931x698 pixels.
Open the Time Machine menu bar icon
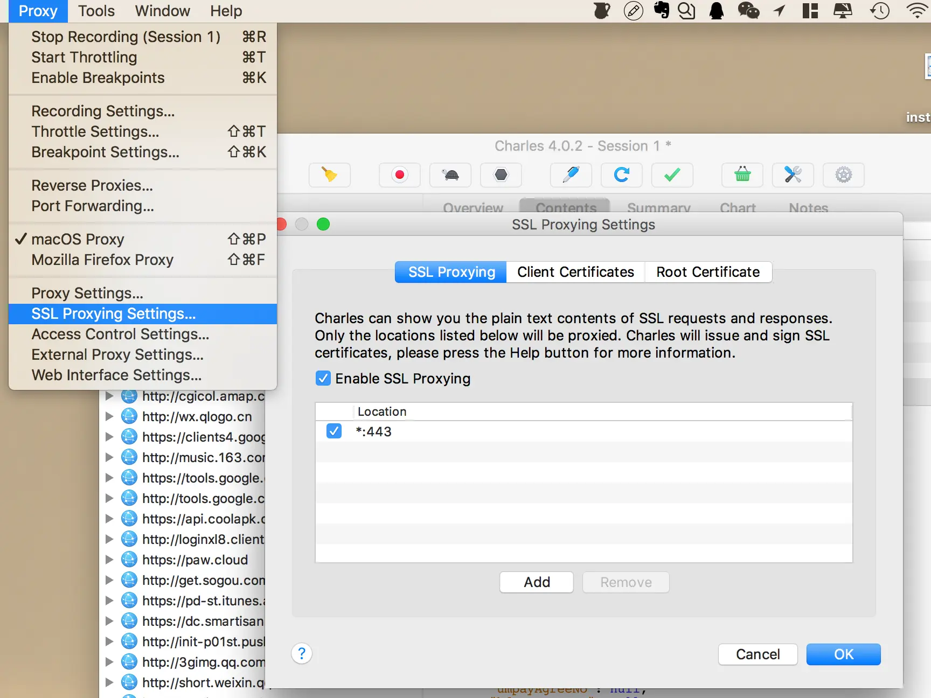(x=880, y=10)
